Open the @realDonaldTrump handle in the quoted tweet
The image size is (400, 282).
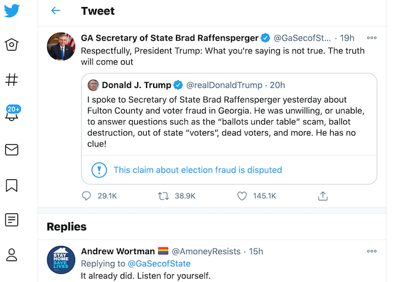pyautogui.click(x=223, y=85)
